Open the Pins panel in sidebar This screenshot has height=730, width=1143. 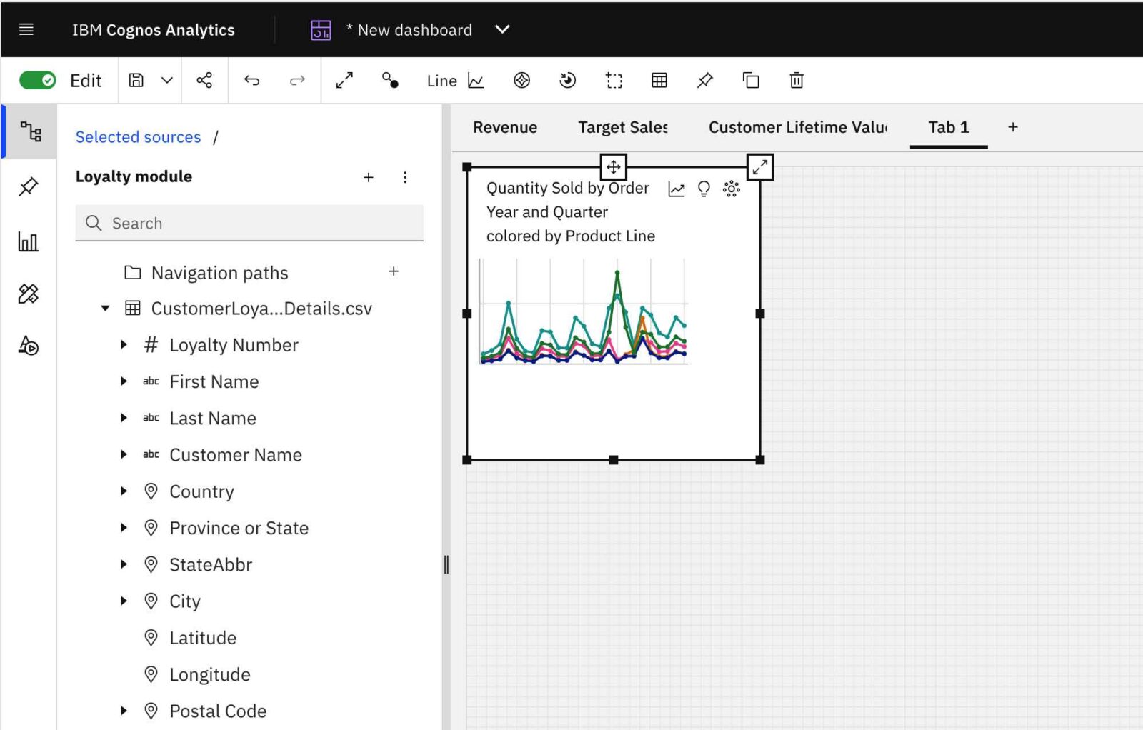tap(29, 186)
